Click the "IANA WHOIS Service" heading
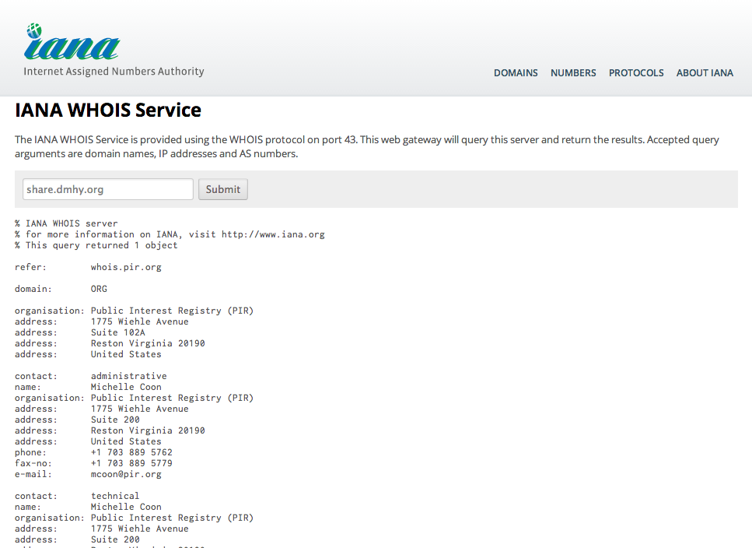This screenshot has height=548, width=752. 108,110
